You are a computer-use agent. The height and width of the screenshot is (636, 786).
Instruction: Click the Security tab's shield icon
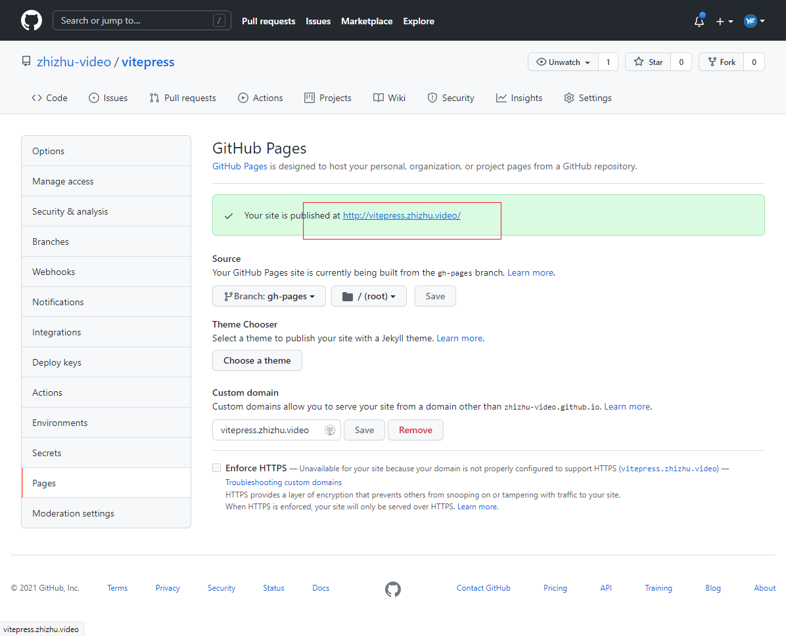click(432, 98)
